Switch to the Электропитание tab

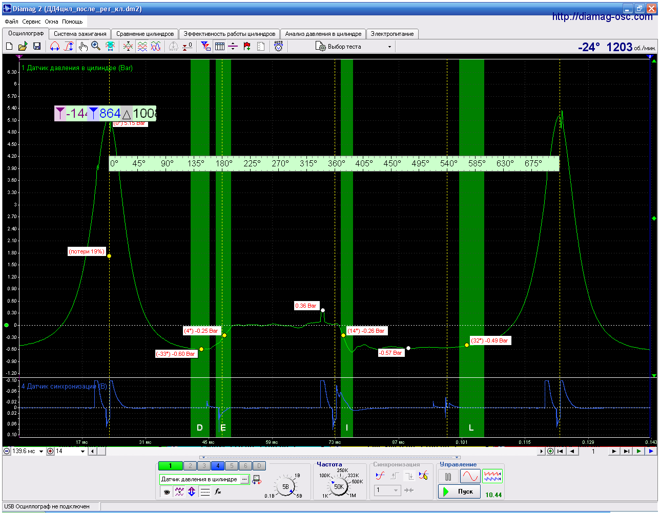[x=392, y=34]
